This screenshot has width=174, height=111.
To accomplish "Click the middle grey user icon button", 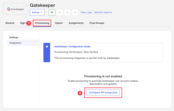I will click(x=67, y=12).
